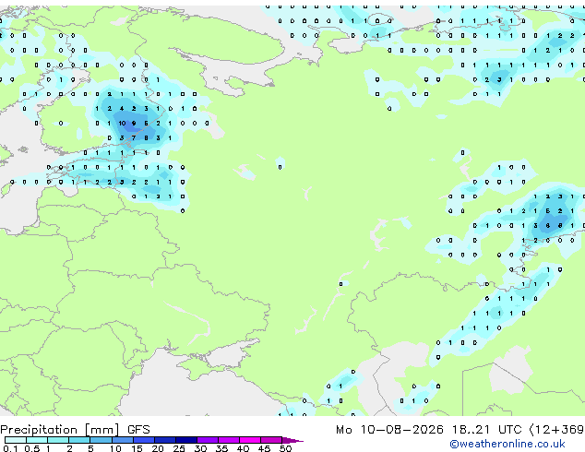Click the '0.1' legend tick label
The image size is (585, 452).
(x=10, y=448)
